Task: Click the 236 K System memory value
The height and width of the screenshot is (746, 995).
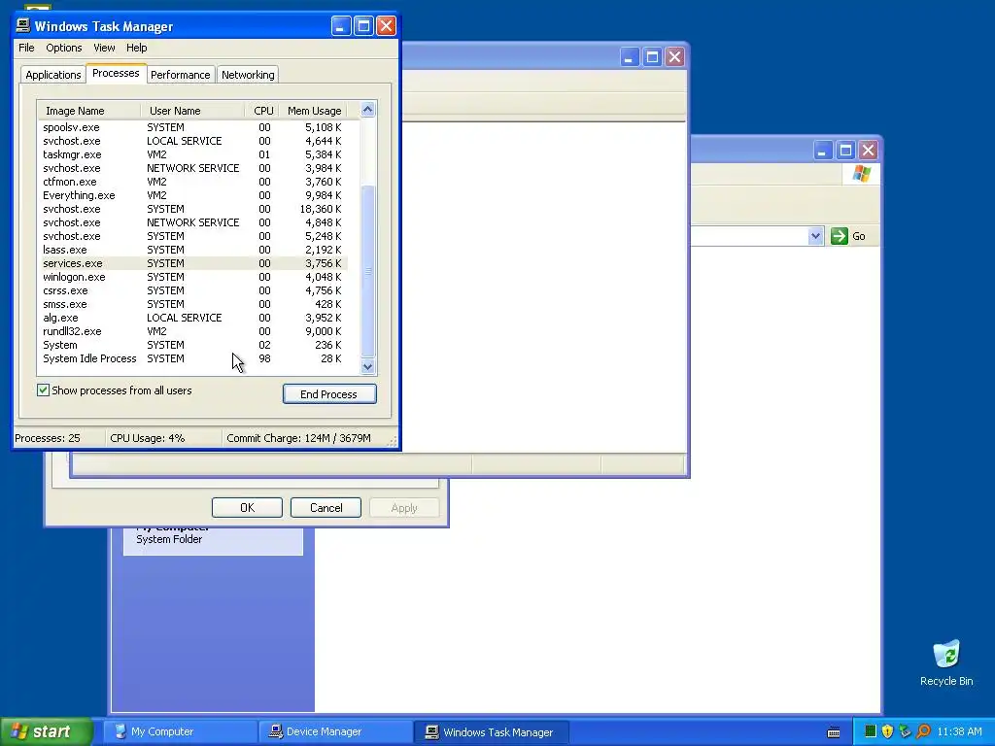Action: (328, 345)
